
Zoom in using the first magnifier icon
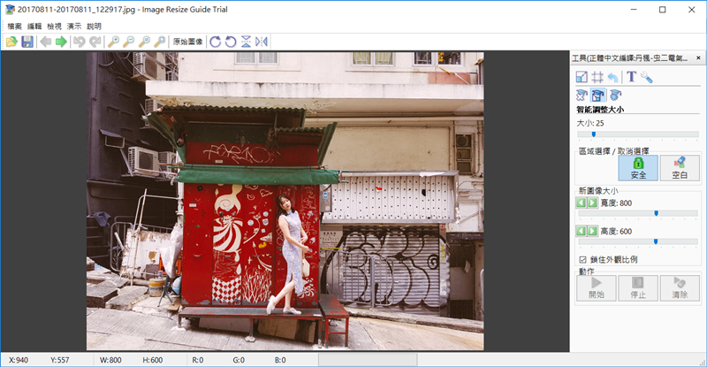coord(113,42)
